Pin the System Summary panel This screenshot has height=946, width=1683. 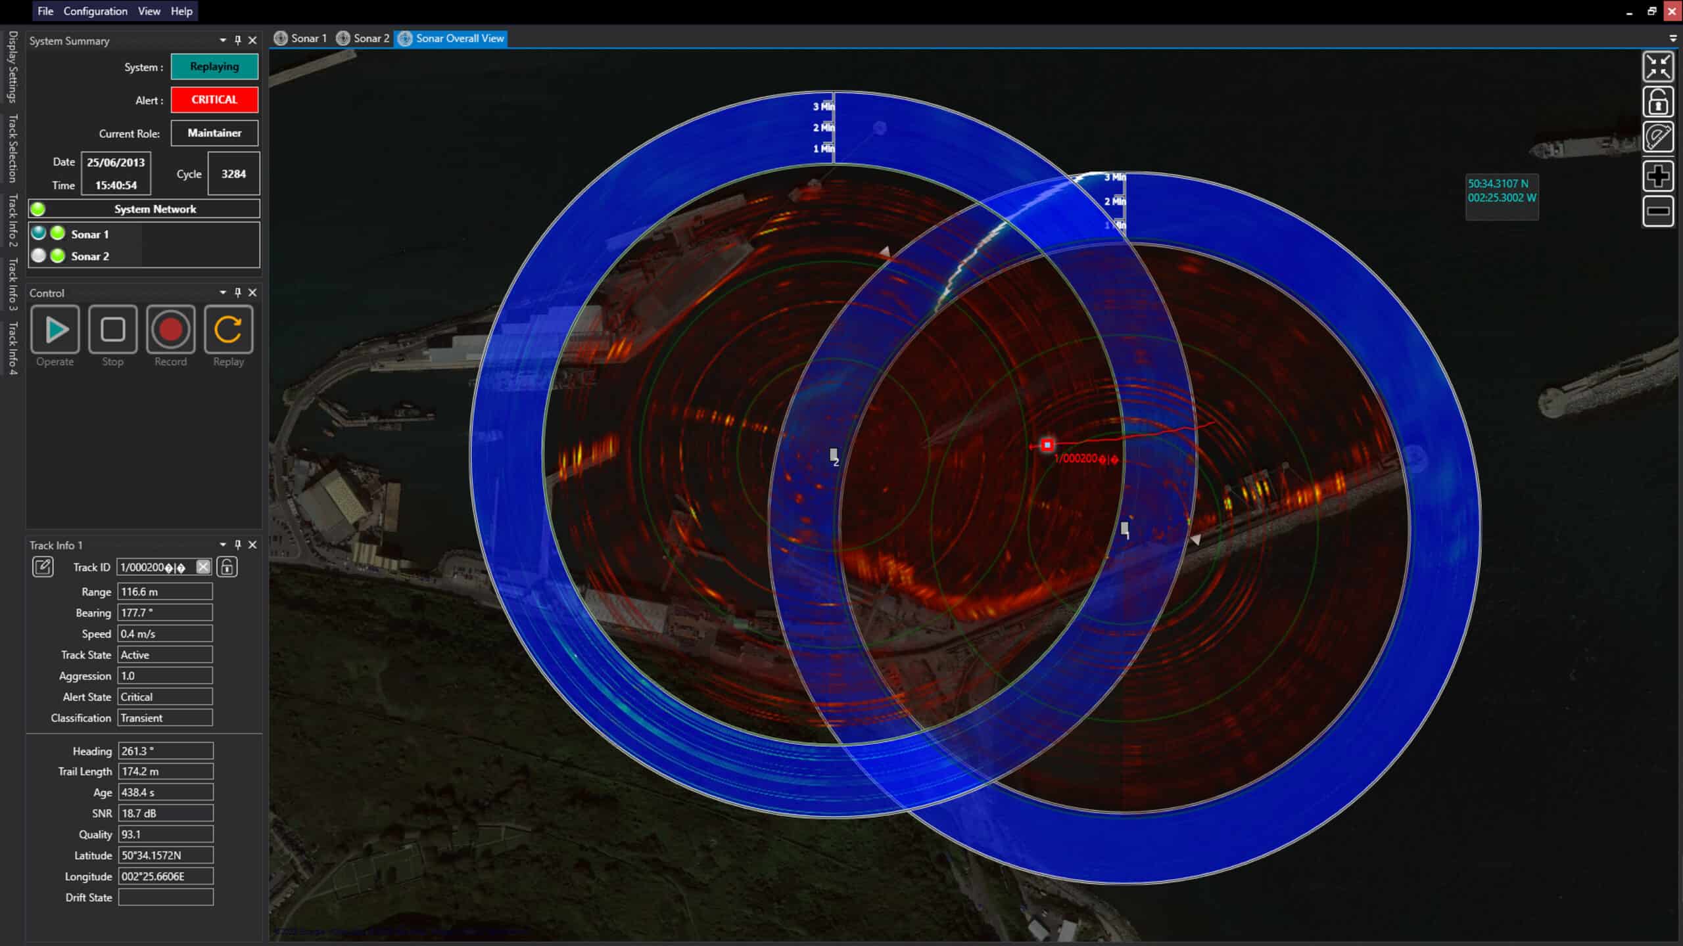pos(238,41)
